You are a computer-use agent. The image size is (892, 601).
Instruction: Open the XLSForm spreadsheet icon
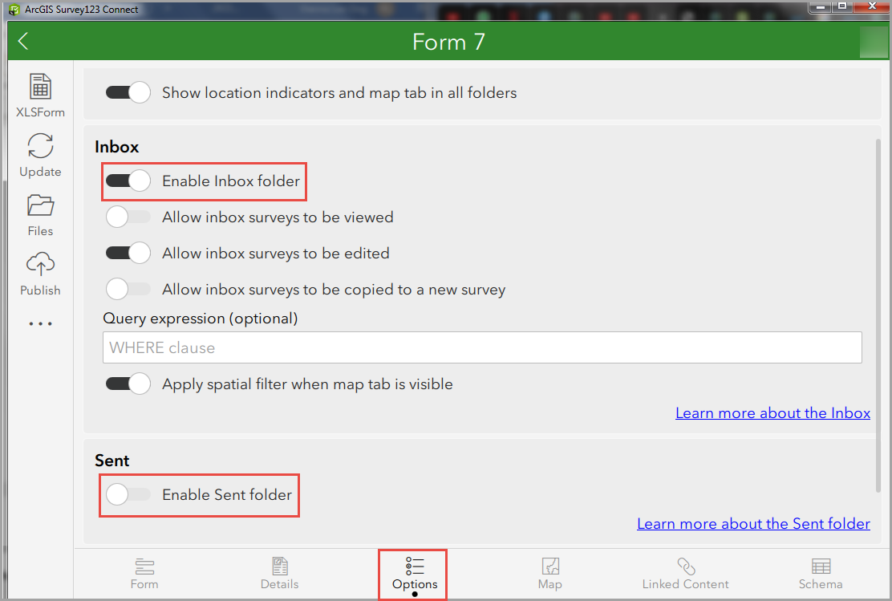point(40,87)
